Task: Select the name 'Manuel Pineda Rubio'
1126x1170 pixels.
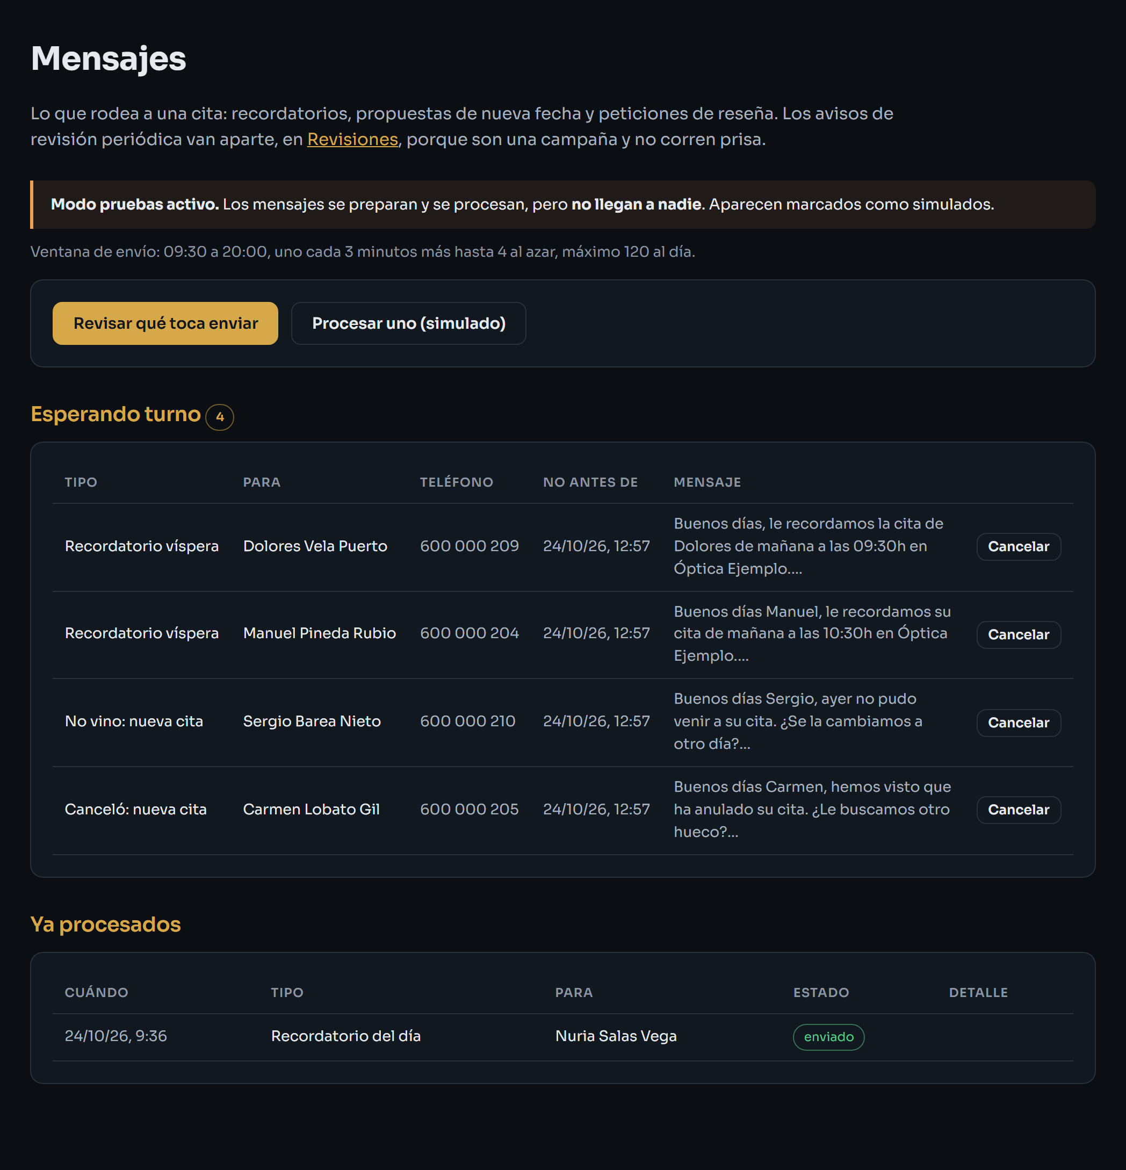Action: [320, 633]
